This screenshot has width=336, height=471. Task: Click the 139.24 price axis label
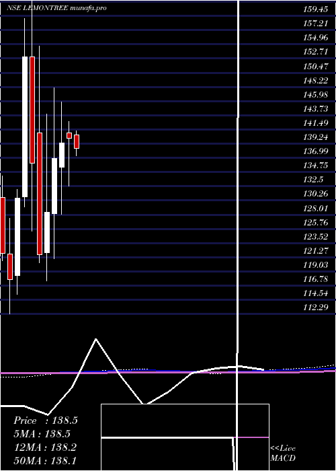pos(316,137)
